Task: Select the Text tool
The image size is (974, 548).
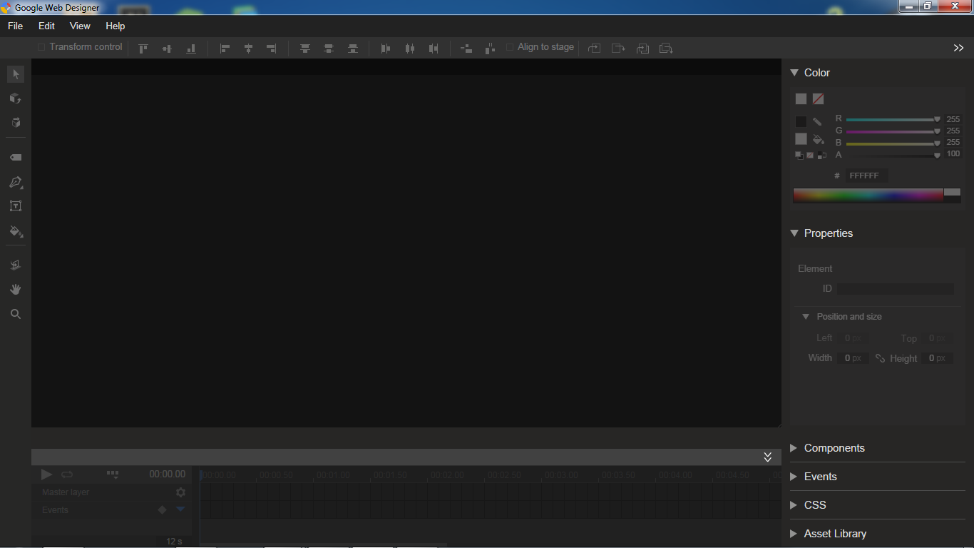Action: (16, 205)
